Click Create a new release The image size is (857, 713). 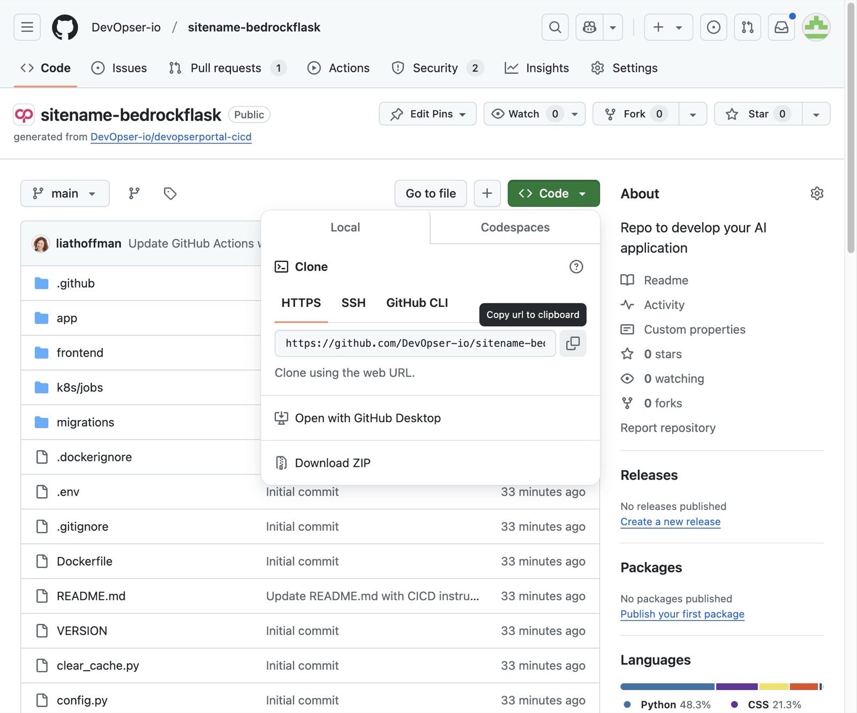[670, 522]
